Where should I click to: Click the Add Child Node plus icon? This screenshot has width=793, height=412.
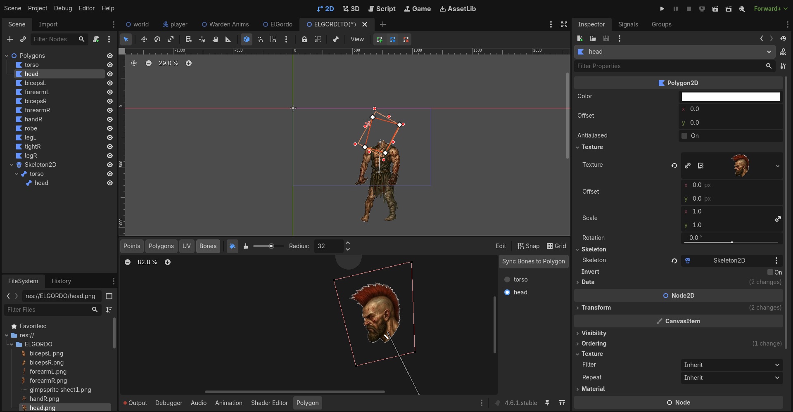click(10, 39)
